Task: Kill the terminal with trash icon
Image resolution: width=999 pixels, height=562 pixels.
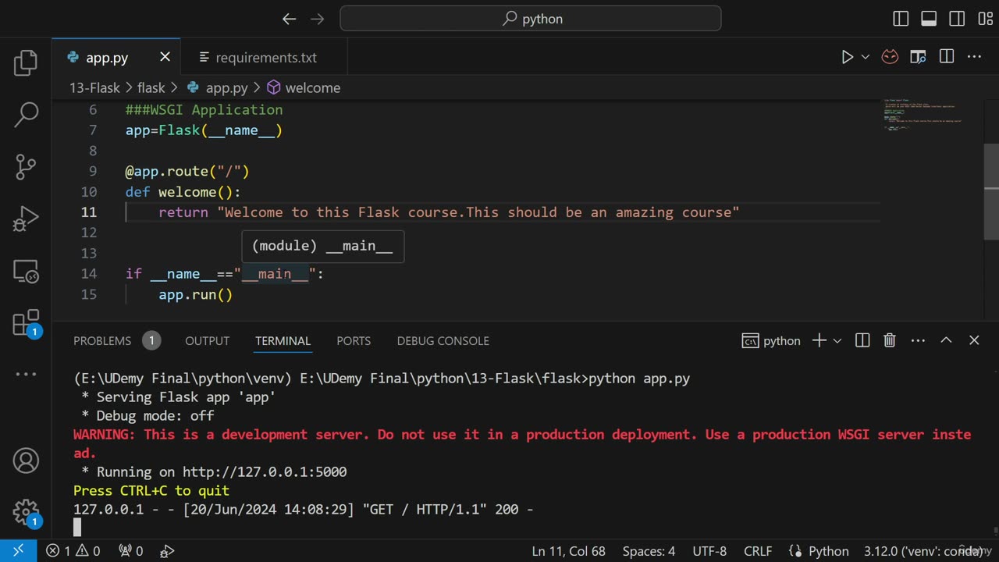Action: click(890, 340)
